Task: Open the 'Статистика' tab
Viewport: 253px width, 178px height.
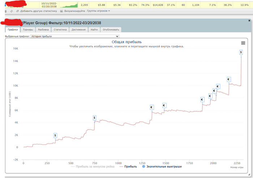Action: click(x=60, y=30)
